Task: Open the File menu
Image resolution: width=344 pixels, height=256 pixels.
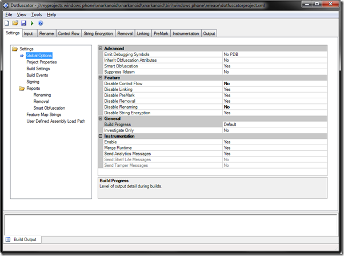Action: coord(9,15)
